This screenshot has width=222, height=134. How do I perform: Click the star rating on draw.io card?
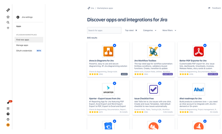point(93,74)
